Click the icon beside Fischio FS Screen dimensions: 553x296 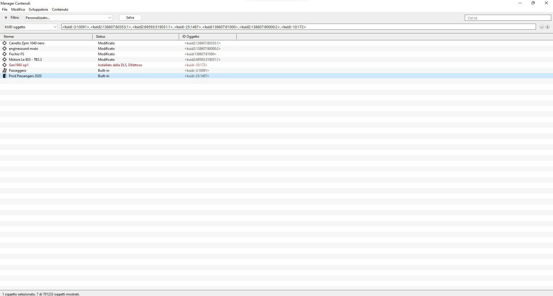click(x=4, y=54)
